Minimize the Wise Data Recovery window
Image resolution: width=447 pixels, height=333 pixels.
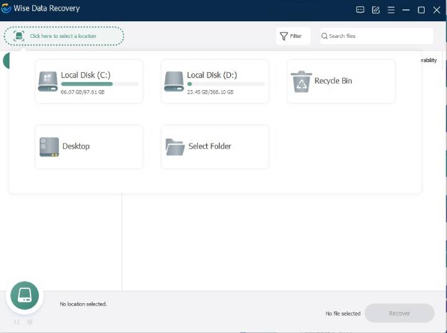click(406, 10)
